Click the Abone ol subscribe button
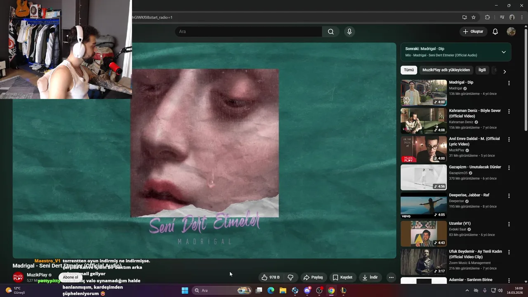Screen dimensions: 528x297 [71, 277]
